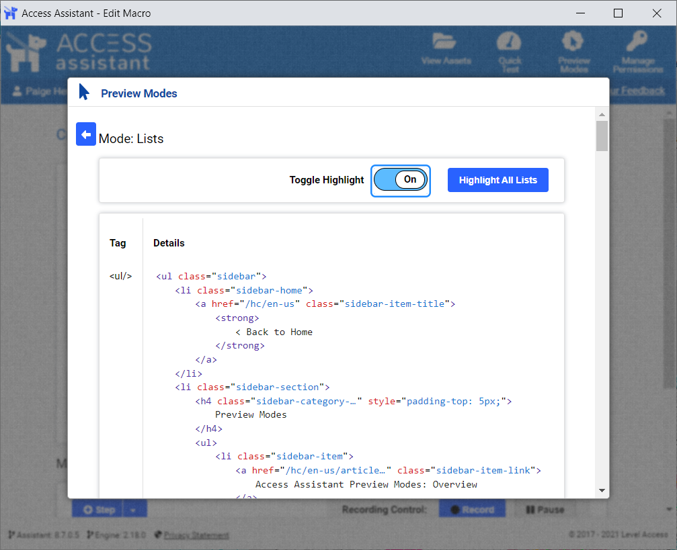Click the 'Access Assistant Preview Modes: Overview' text
Image resolution: width=677 pixels, height=550 pixels.
(x=366, y=484)
